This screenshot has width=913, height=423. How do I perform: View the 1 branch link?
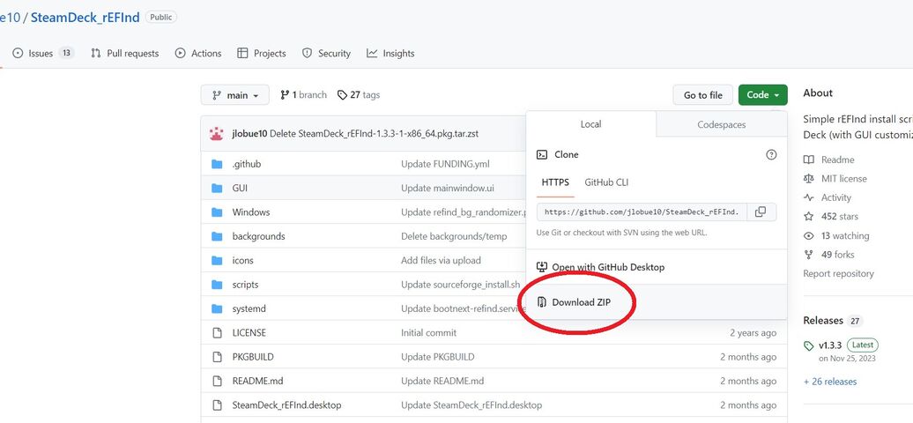click(x=303, y=94)
